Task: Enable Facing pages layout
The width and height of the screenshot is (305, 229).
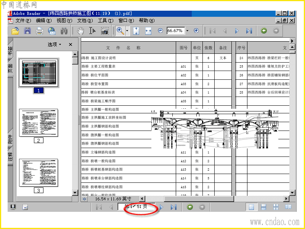Action: (x=288, y=207)
